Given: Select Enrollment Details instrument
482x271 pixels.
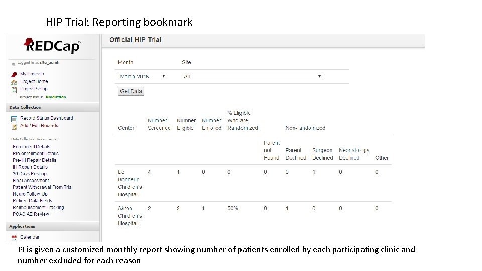Looking at the screenshot, I should tap(31, 147).
